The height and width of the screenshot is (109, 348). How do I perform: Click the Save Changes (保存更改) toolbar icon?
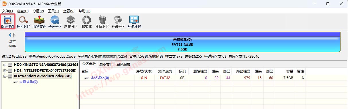[8, 22]
